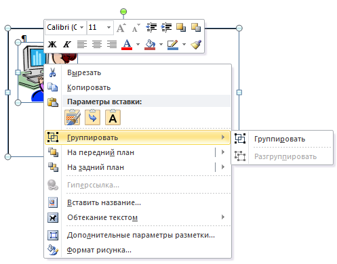337x264 pixels.
Task: Open Формат рисунка... dialog
Action: [x=138, y=250]
